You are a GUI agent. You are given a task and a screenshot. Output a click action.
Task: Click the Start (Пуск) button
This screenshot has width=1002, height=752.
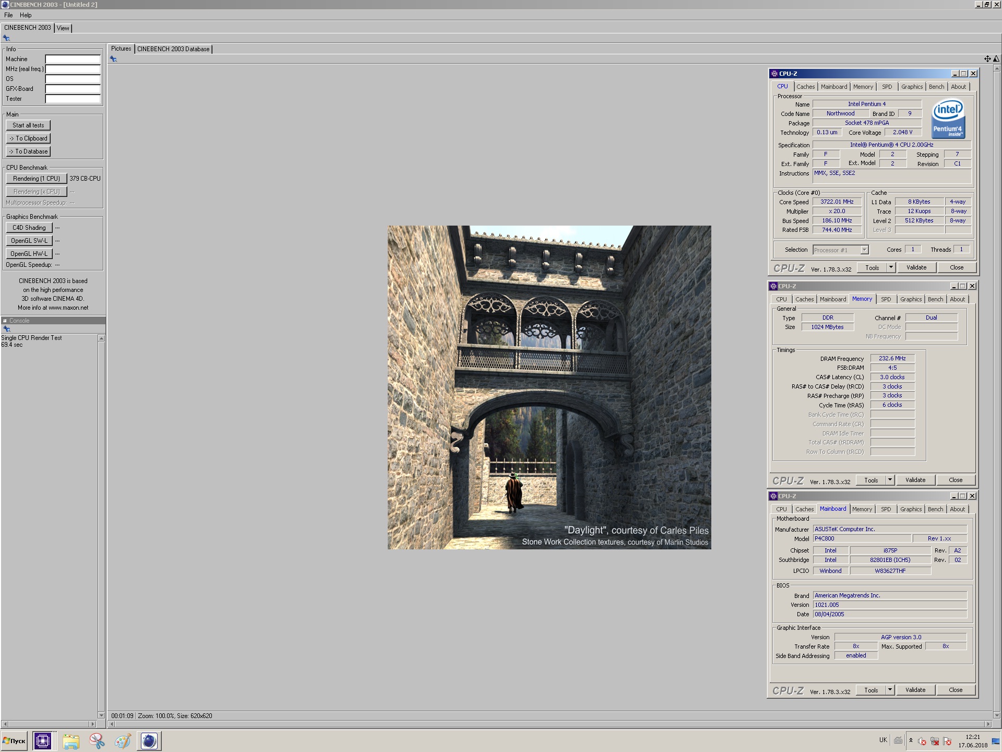coord(15,741)
